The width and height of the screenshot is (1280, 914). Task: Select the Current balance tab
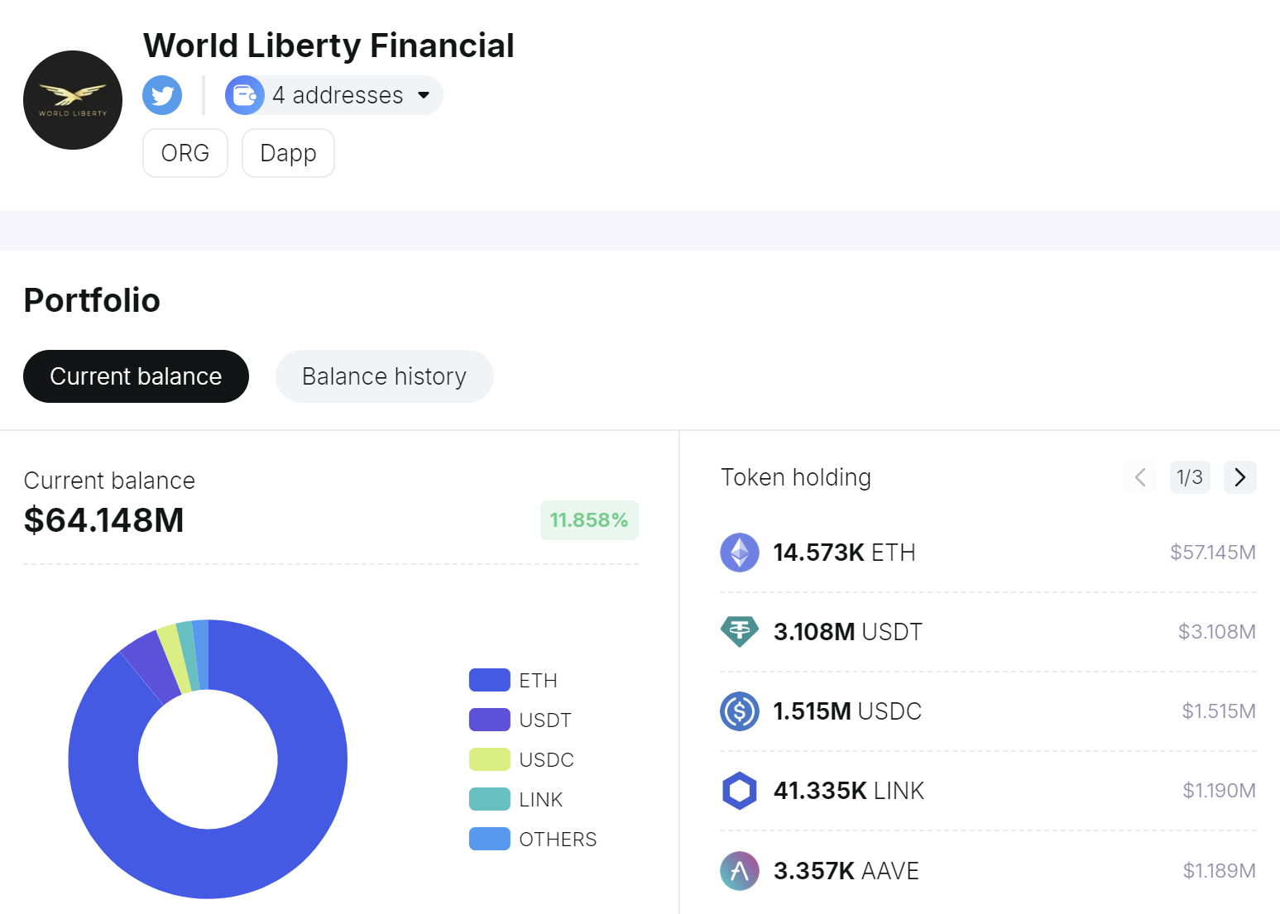click(x=136, y=376)
